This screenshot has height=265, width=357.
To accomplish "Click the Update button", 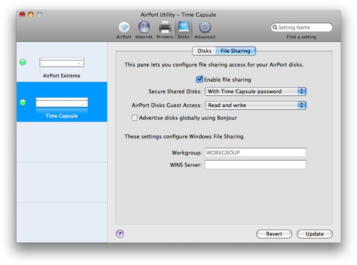I will 315,234.
